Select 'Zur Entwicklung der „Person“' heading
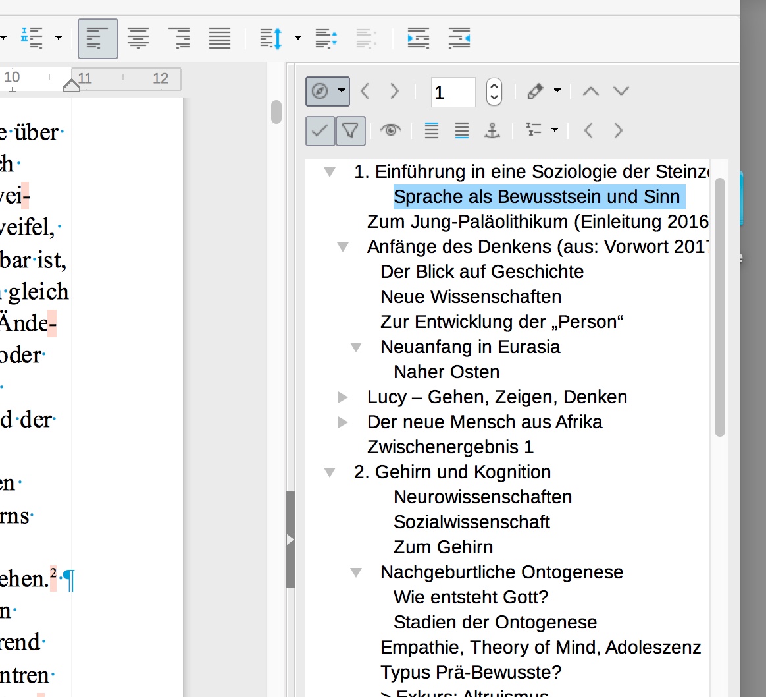 [x=502, y=321]
